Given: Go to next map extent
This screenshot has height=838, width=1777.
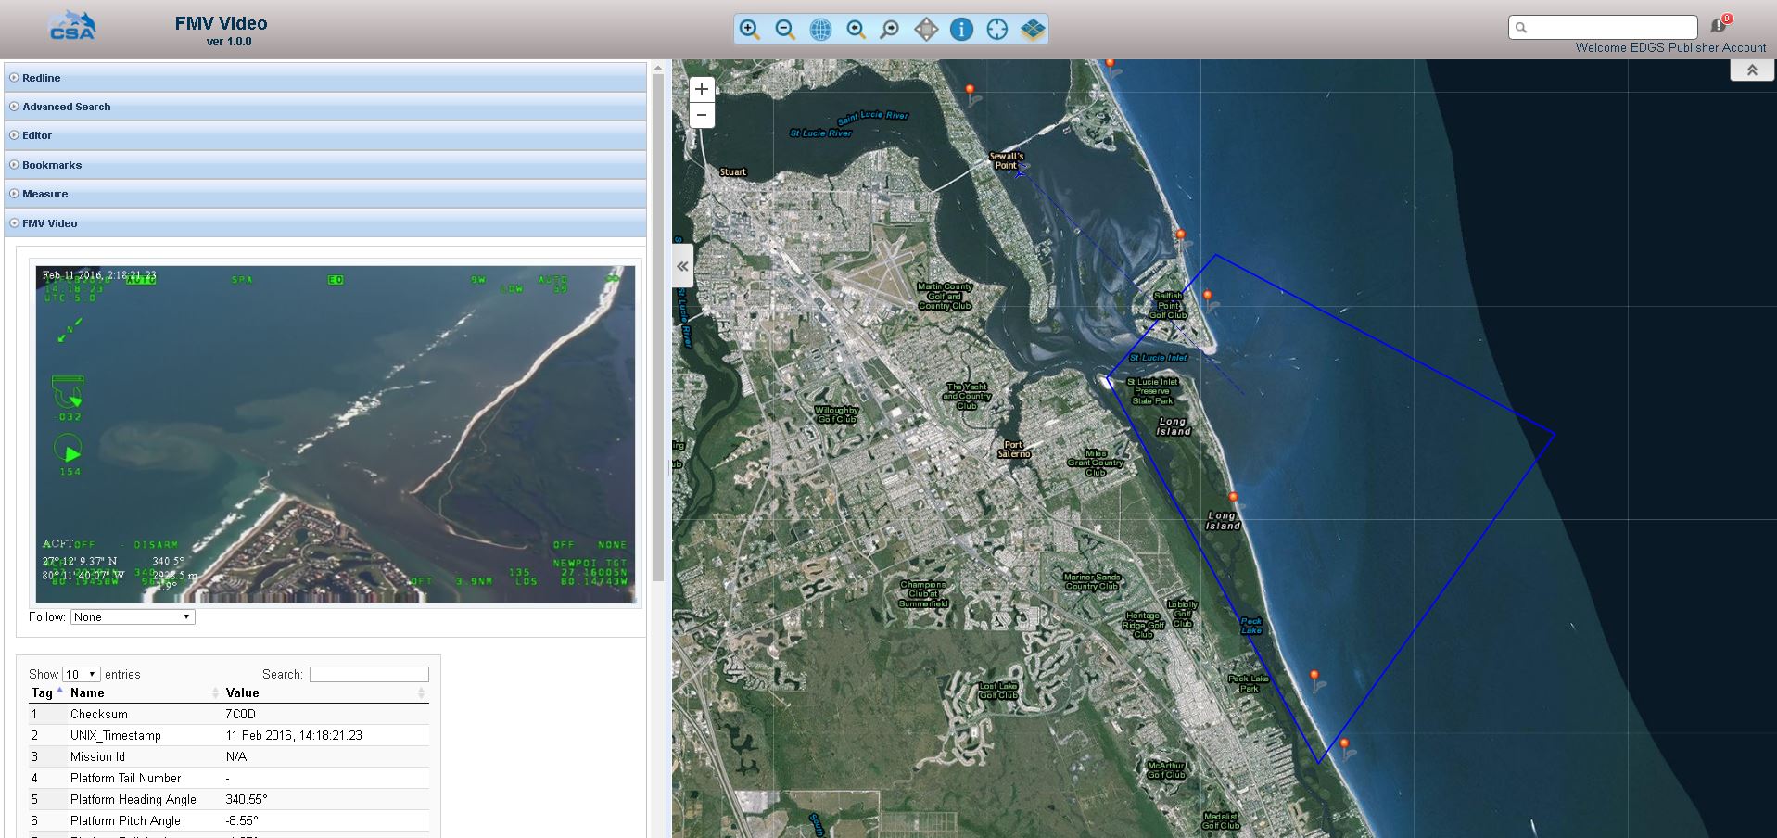Looking at the screenshot, I should 890,30.
